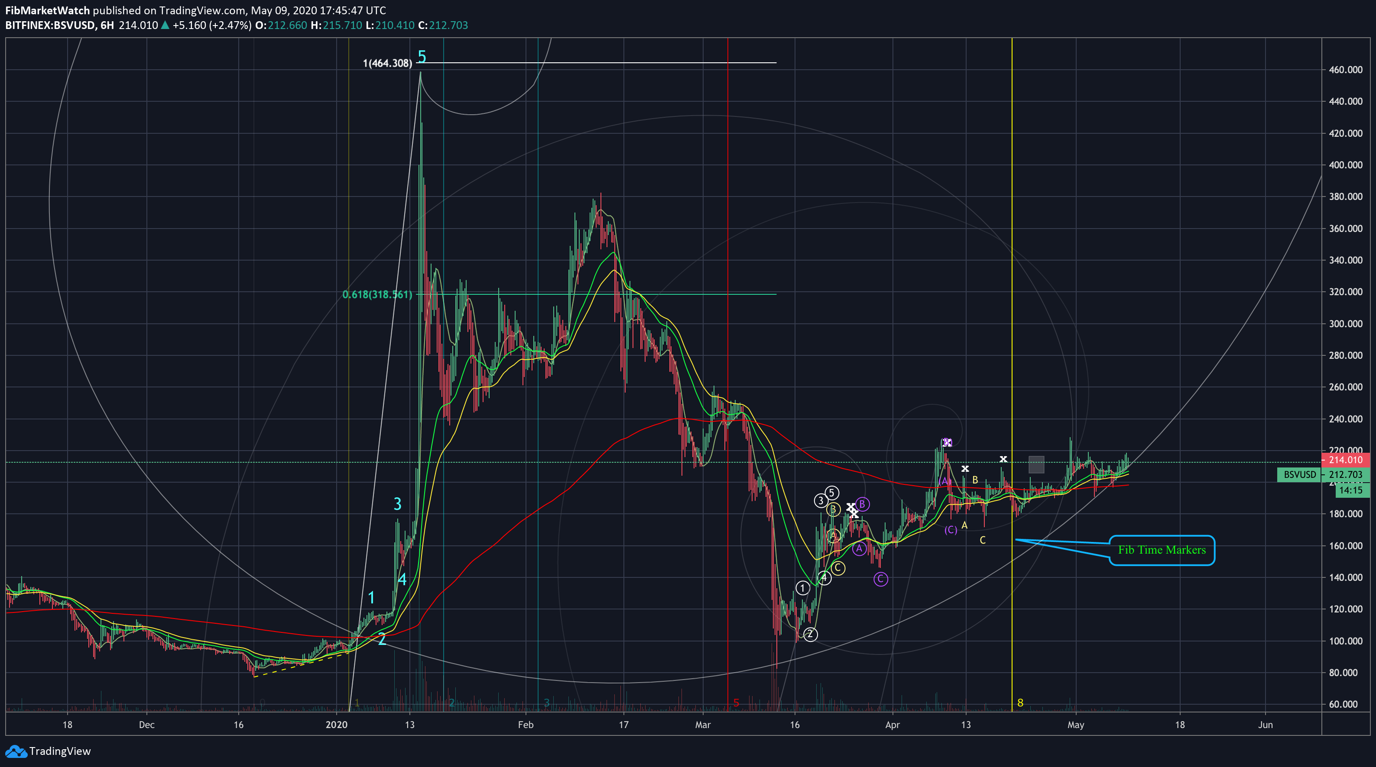Click the green up-triangle next to 214.010
The height and width of the screenshot is (767, 1376).
pyautogui.click(x=165, y=25)
